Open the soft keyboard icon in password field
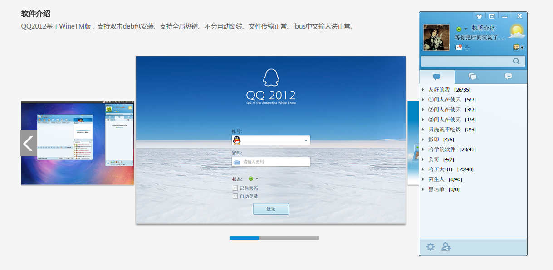 click(x=236, y=162)
